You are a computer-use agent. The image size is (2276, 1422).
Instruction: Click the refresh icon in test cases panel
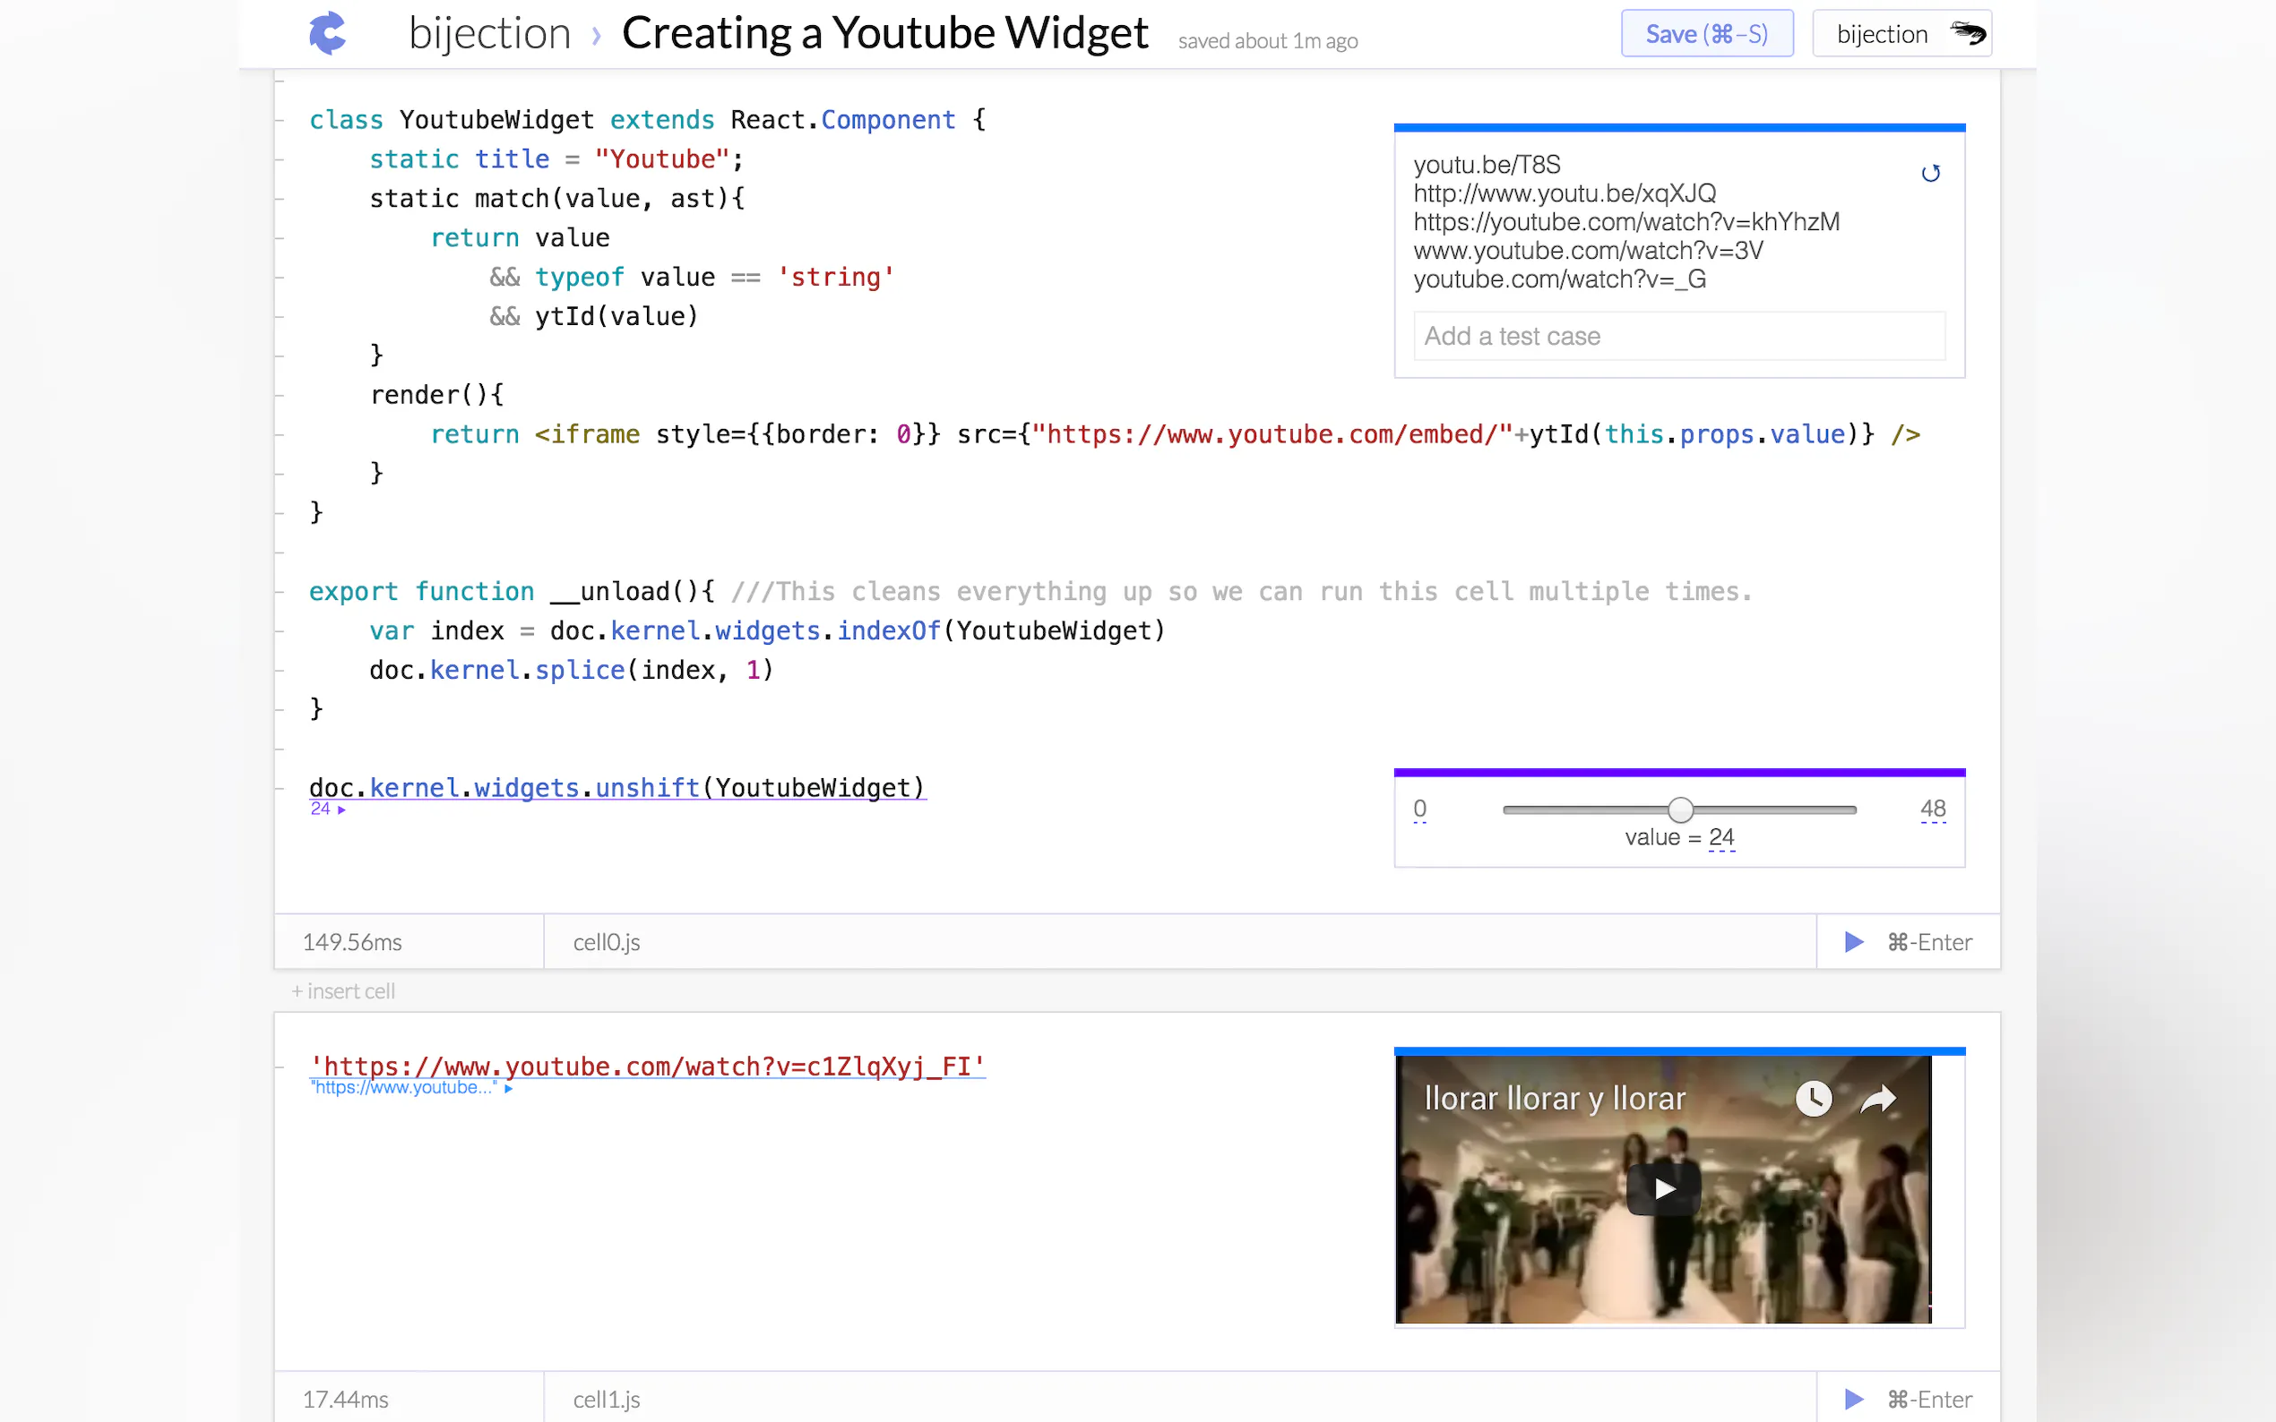[x=1930, y=173]
